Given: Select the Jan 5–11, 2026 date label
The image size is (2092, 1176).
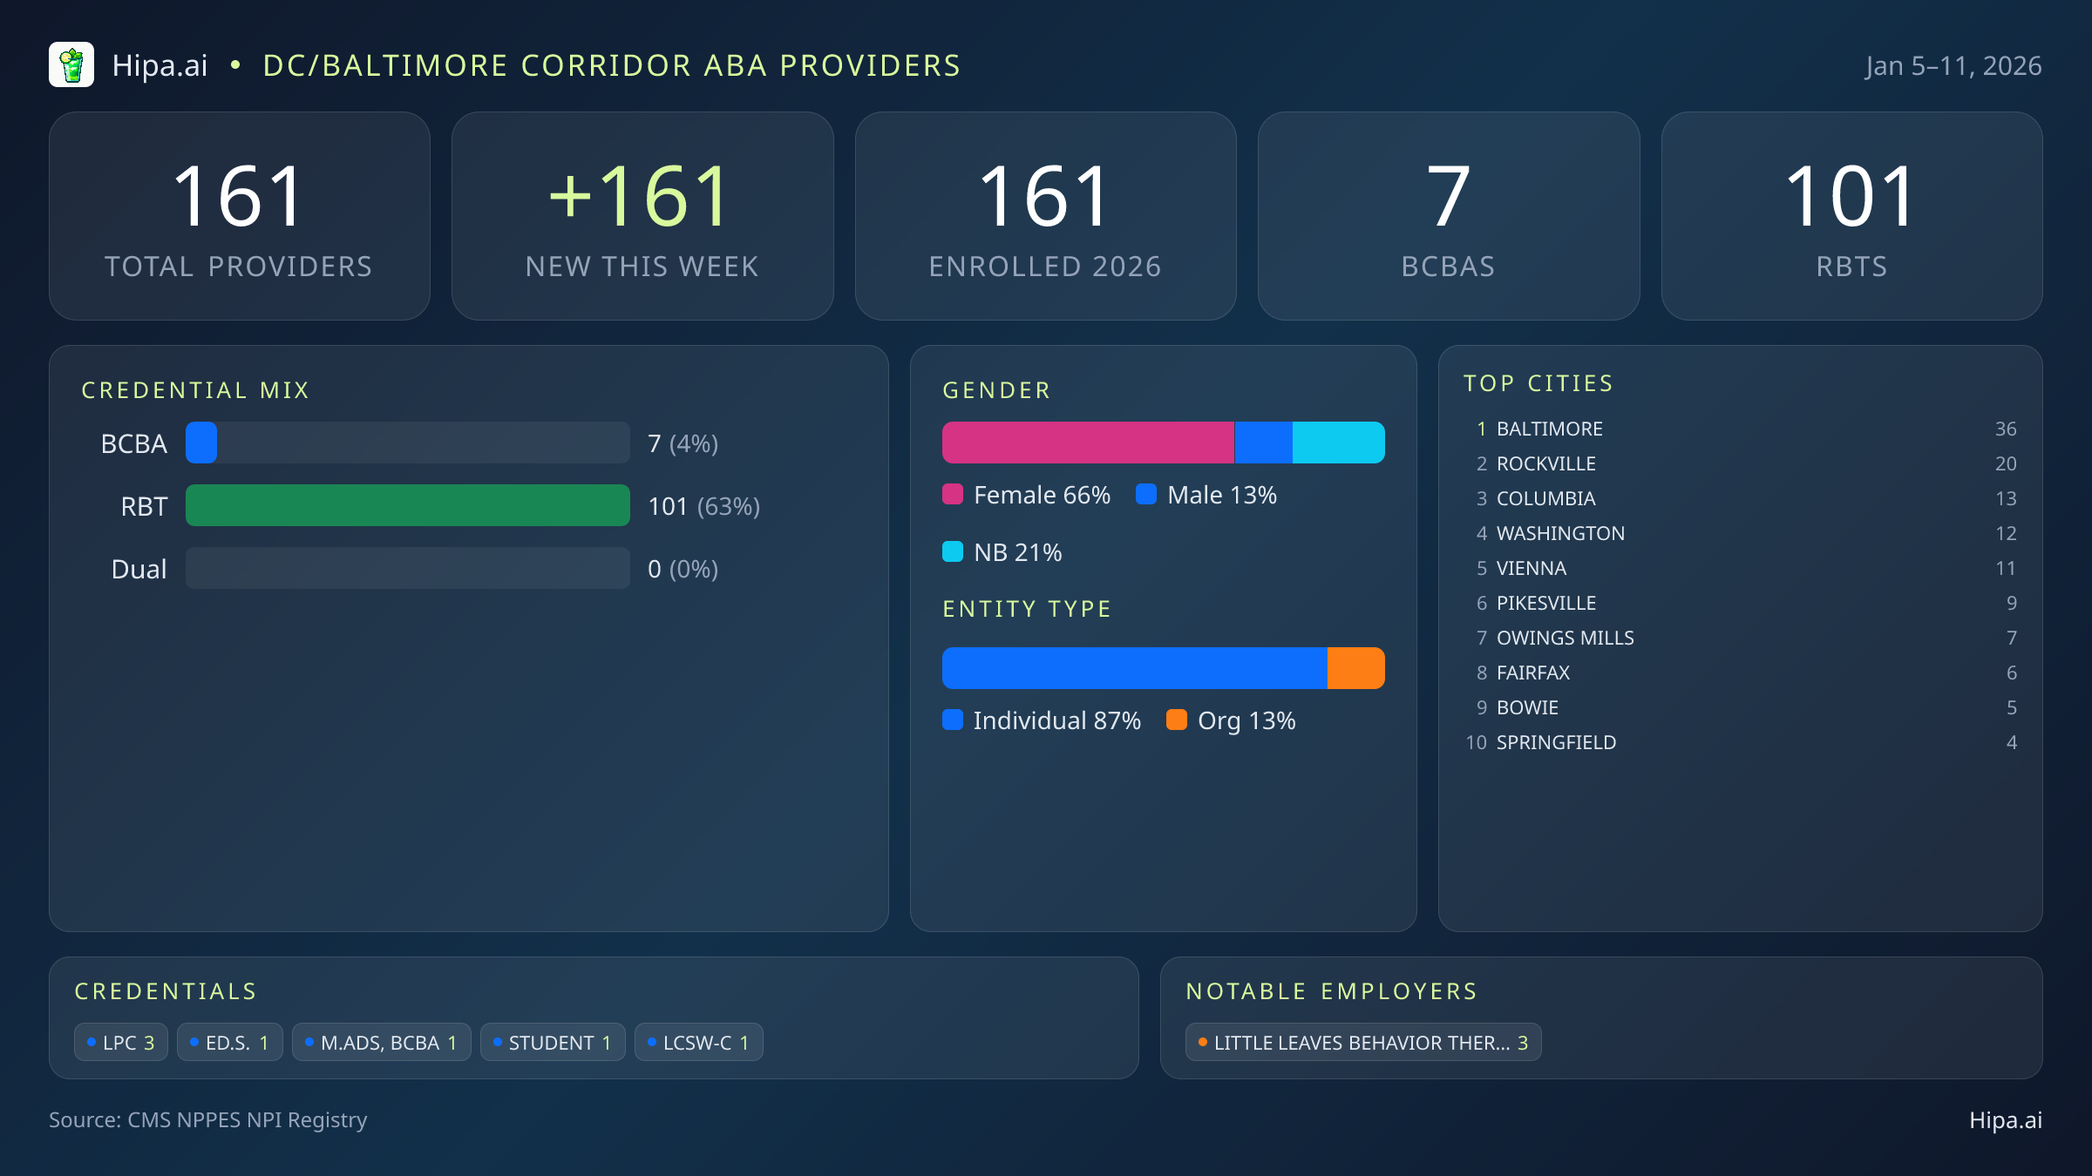Looking at the screenshot, I should [1955, 64].
